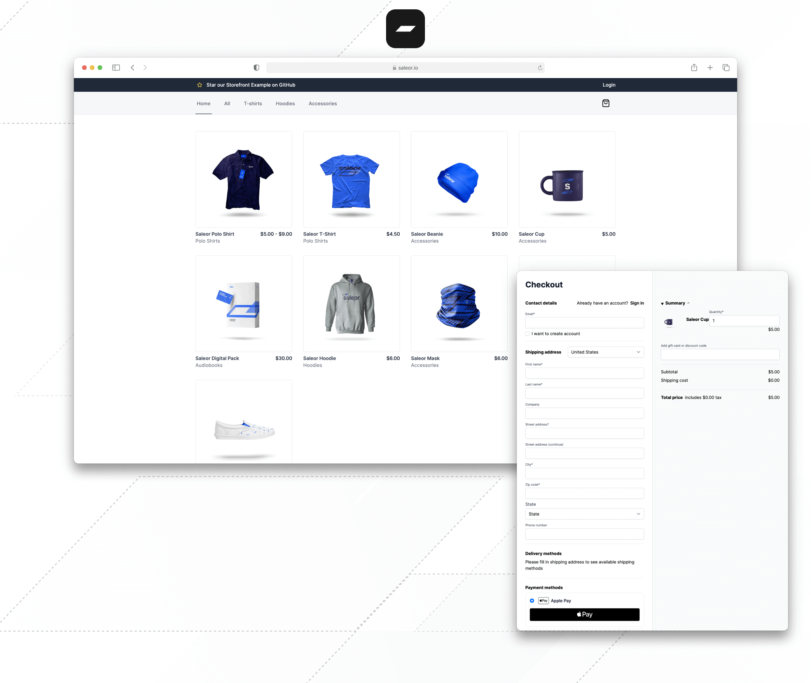Switch to the Hoodies tab
811x683 pixels.
(285, 103)
